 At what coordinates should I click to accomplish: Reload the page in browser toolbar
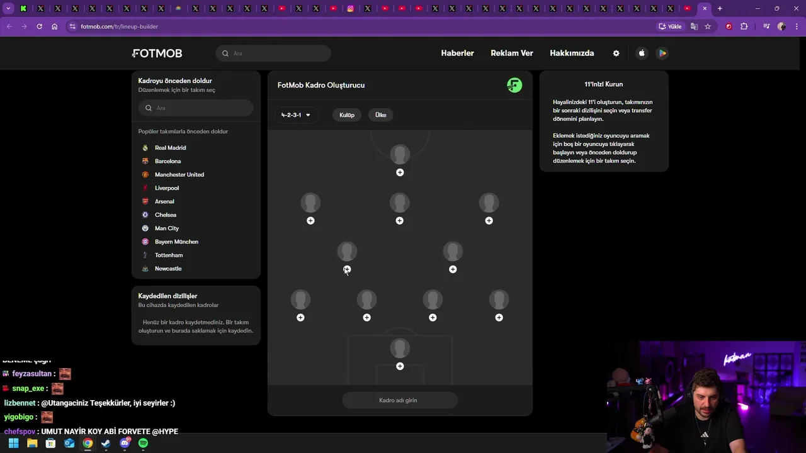point(39,26)
